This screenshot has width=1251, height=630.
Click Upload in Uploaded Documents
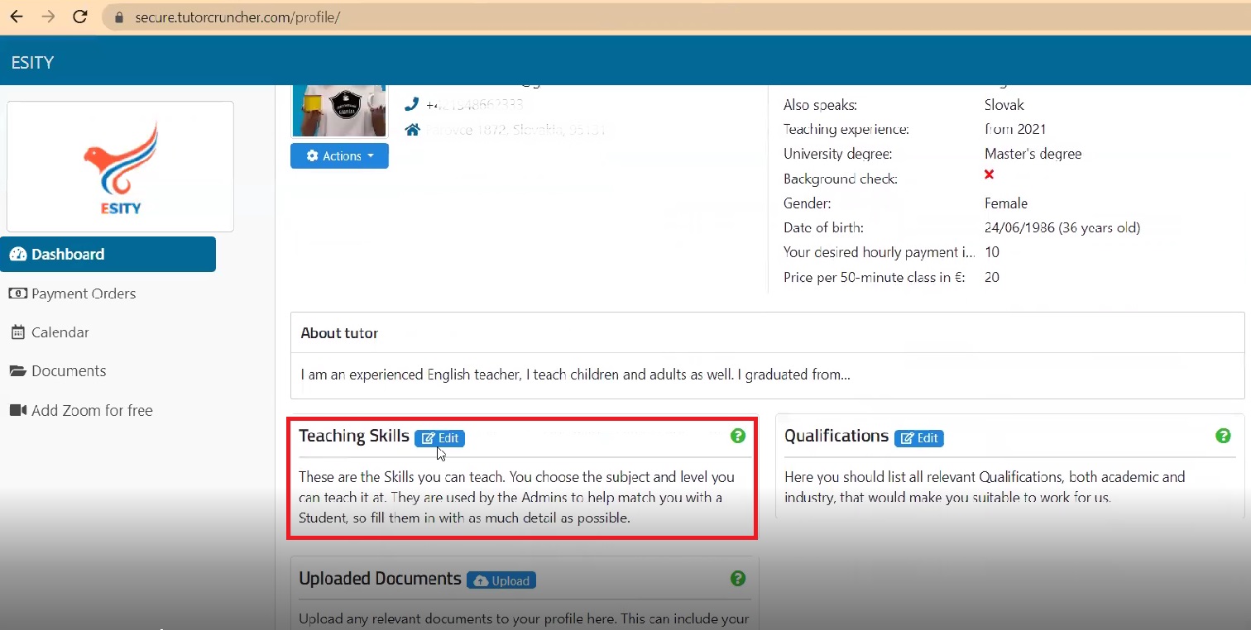[x=501, y=580]
